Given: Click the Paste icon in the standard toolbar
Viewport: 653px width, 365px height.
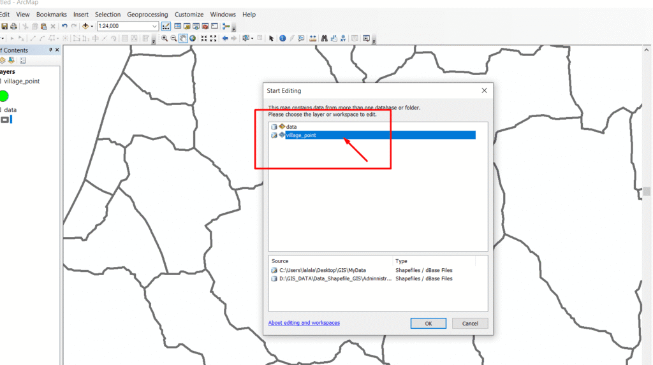Looking at the screenshot, I should click(x=44, y=26).
